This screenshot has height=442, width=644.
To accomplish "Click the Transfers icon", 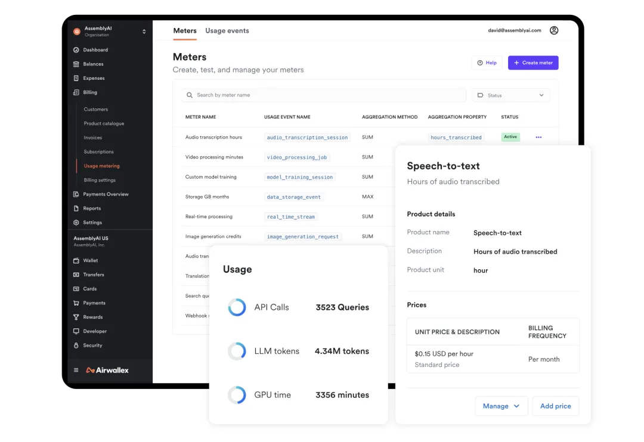I will coord(76,275).
